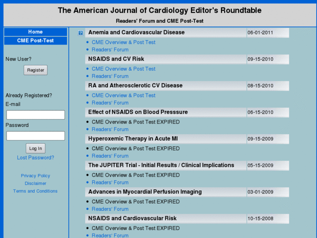Open Readers' Forum under The JUPITER Trial
Image resolution: width=317 pixels, height=238 pixels.
(110, 182)
